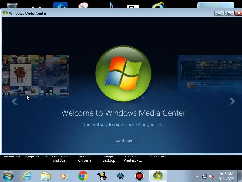Screen dimensions: 242x182
Task: Select Magic Desktop shortcut label on desktop
Action: (x=109, y=158)
